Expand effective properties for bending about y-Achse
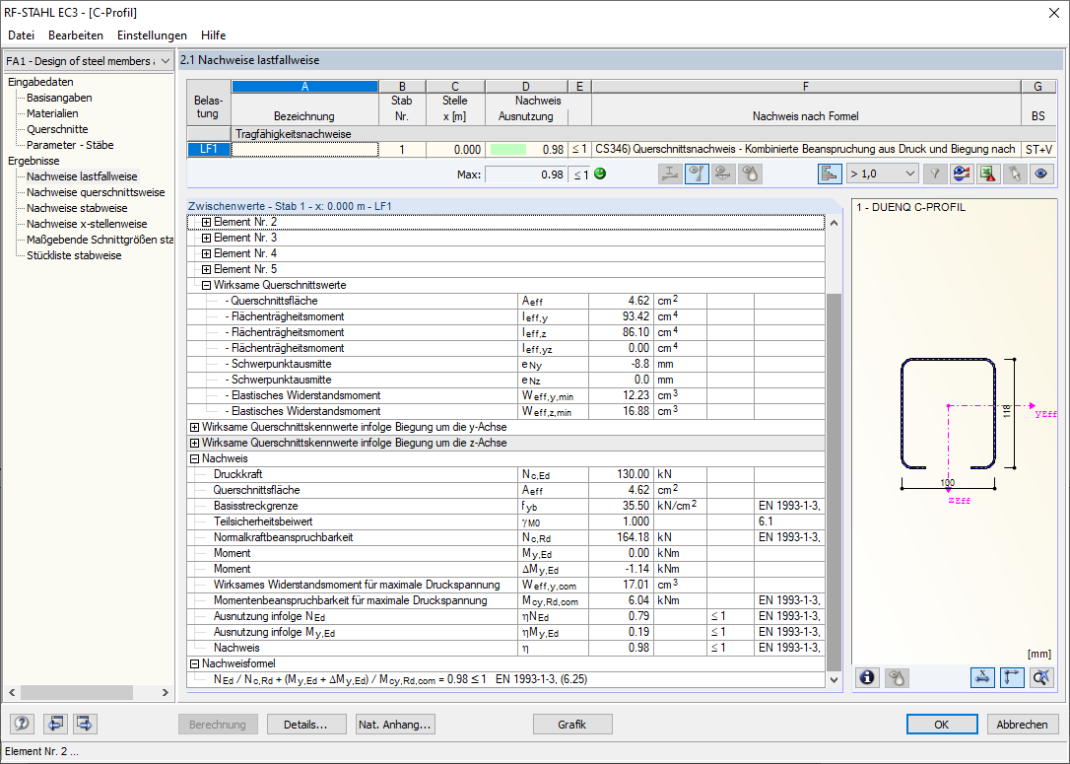1070x764 pixels. point(194,428)
